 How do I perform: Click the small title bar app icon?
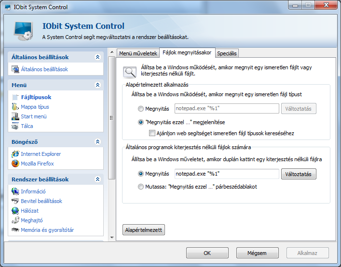[8, 7]
